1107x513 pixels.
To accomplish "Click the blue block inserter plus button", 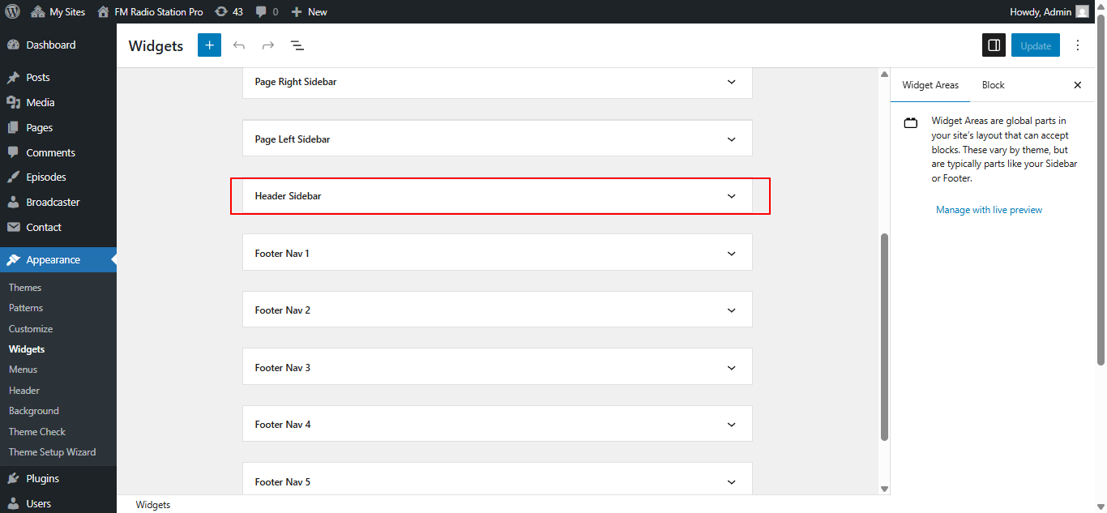I will [209, 45].
